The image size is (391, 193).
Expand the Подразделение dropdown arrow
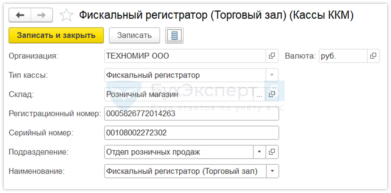(259, 152)
